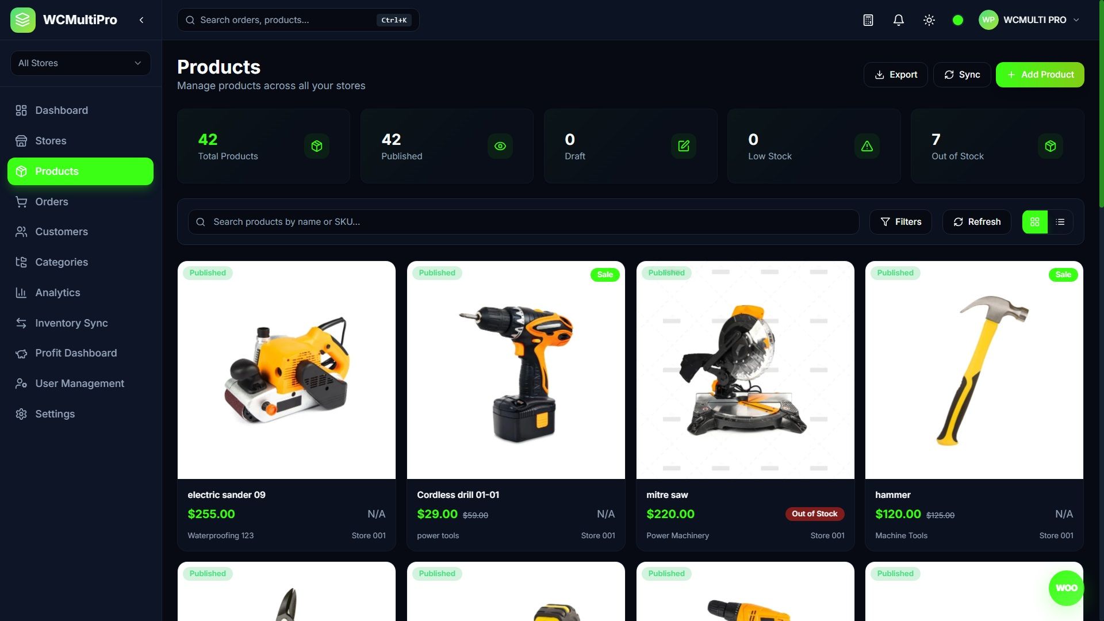Open Profit Dashboard menu item
The width and height of the screenshot is (1104, 621).
76,353
